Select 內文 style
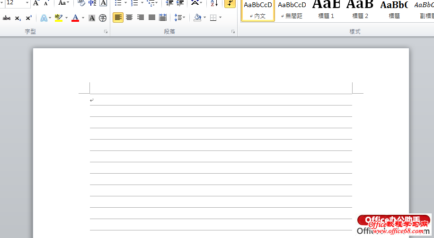Image resolution: width=434 pixels, height=238 pixels. point(257,10)
